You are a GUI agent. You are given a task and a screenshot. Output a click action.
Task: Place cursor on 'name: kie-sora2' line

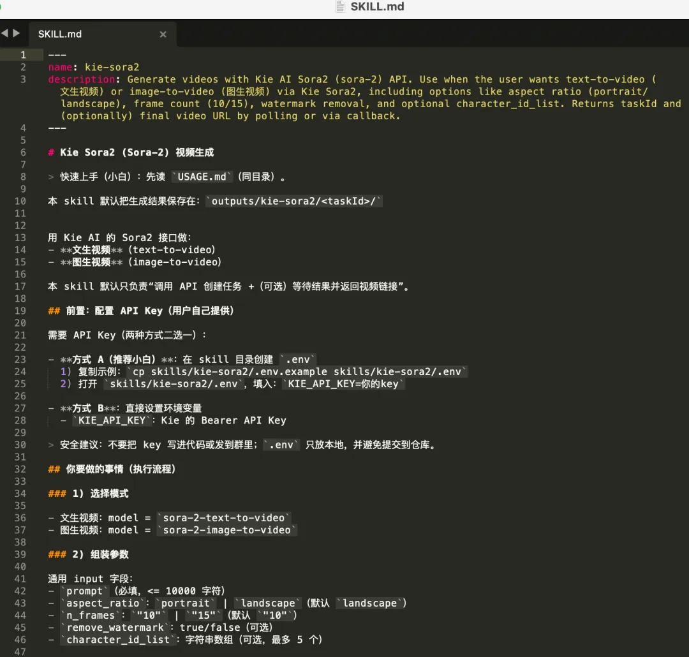coord(94,67)
